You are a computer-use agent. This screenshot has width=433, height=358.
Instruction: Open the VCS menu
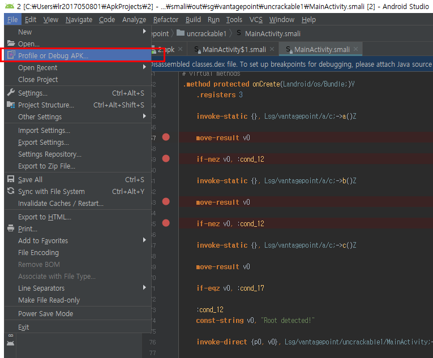(256, 20)
